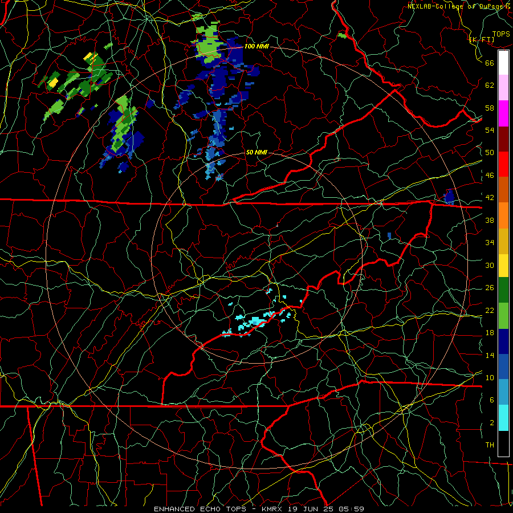Click the '54' legend value

point(490,130)
